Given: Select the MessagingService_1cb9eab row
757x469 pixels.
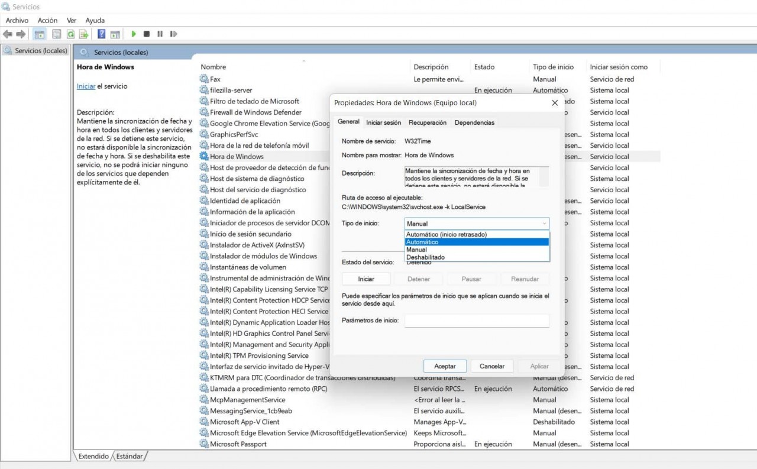Looking at the screenshot, I should (251, 411).
